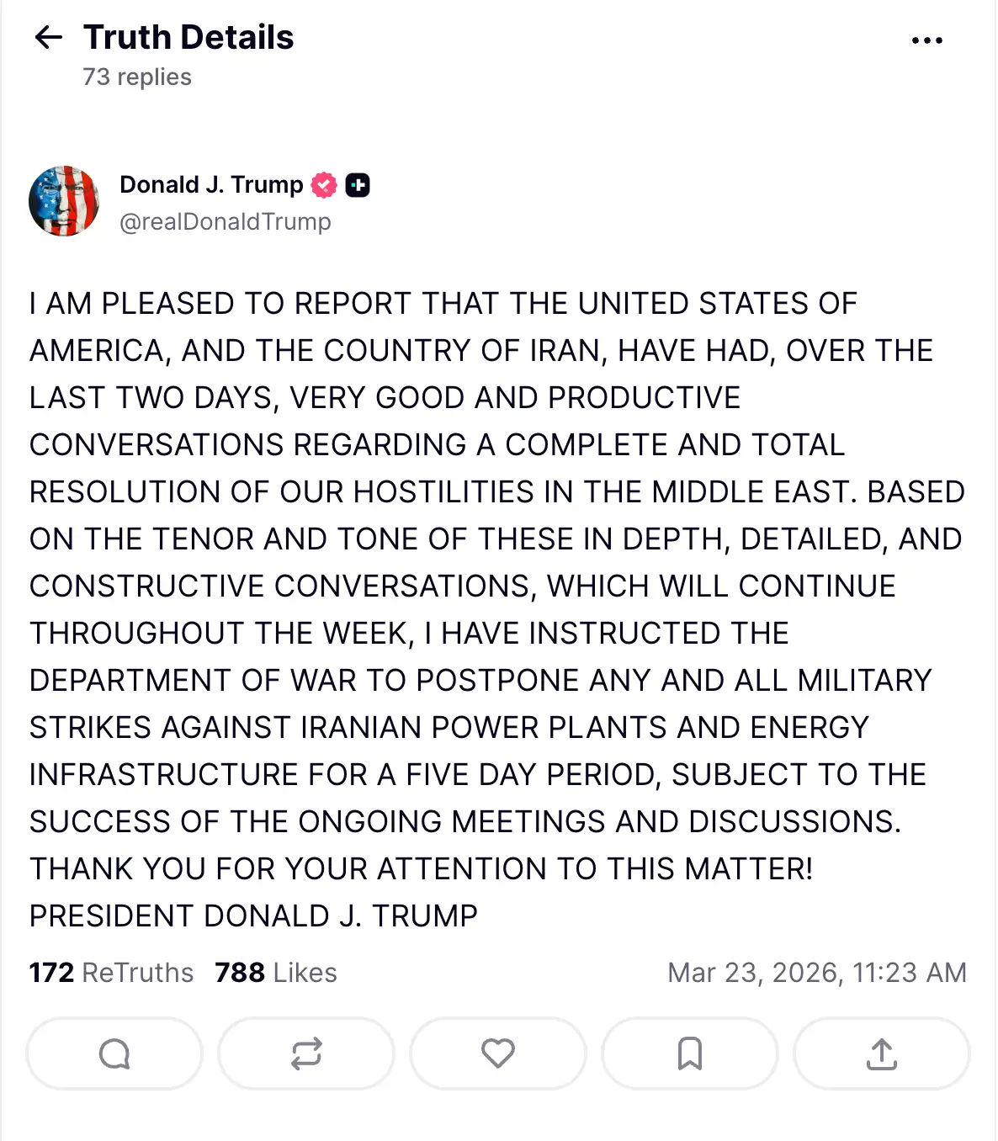Open the reply composer icon
The width and height of the screenshot is (998, 1141).
point(114,1053)
